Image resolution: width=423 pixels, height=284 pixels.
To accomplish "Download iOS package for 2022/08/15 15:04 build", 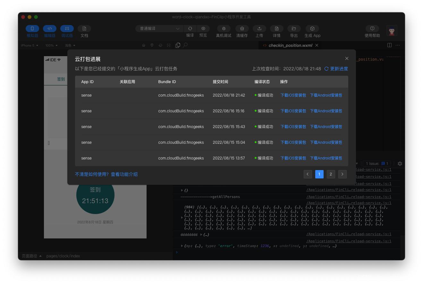I will [x=293, y=142].
